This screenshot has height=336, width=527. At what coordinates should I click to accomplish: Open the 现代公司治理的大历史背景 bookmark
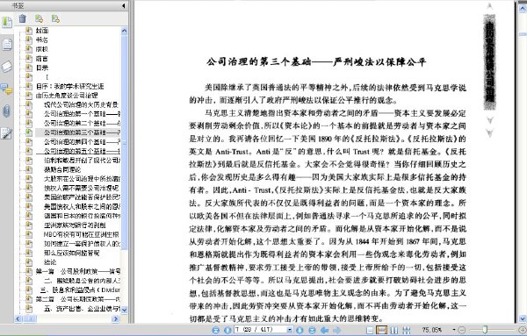click(x=81, y=104)
